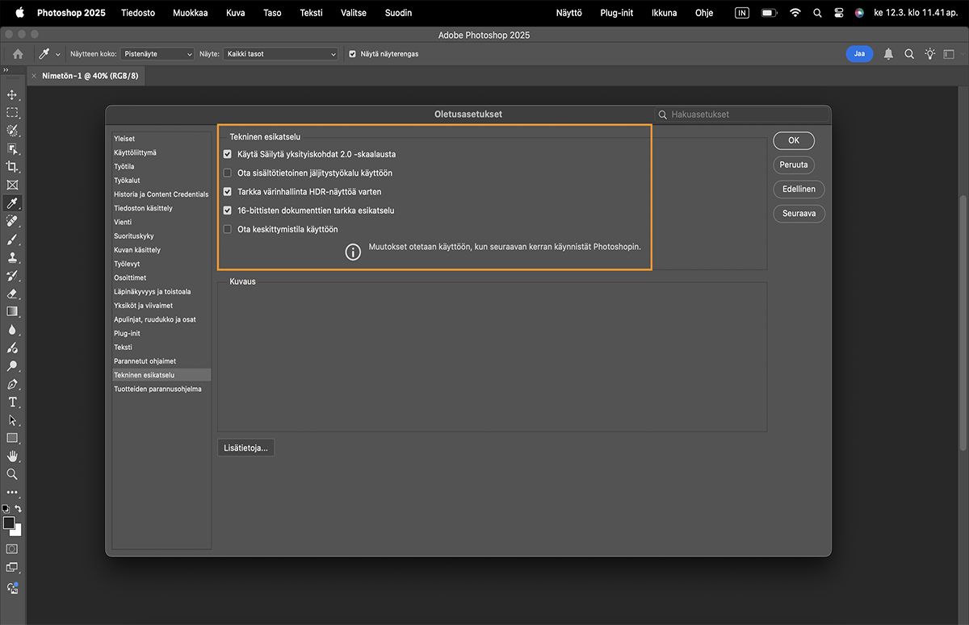Open the Taso menu
The width and height of the screenshot is (969, 625).
pos(272,13)
